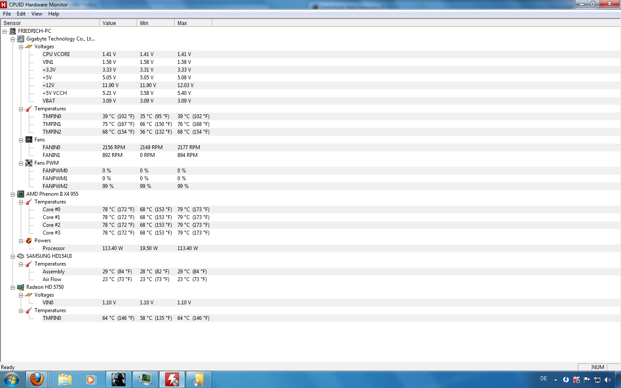The width and height of the screenshot is (621, 388).
Task: Open the Windows Start orb
Action: [12, 380]
